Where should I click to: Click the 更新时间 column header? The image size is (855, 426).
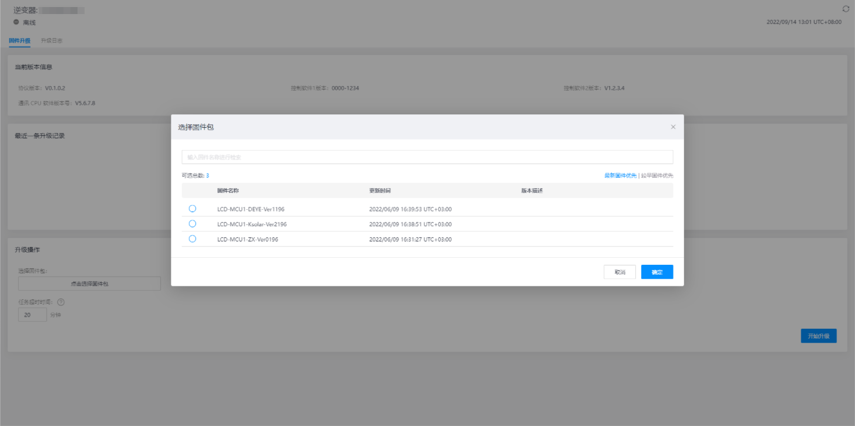pyautogui.click(x=380, y=191)
